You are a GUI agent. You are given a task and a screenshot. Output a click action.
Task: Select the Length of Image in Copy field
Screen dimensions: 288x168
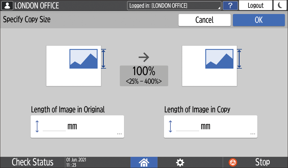click(x=210, y=127)
